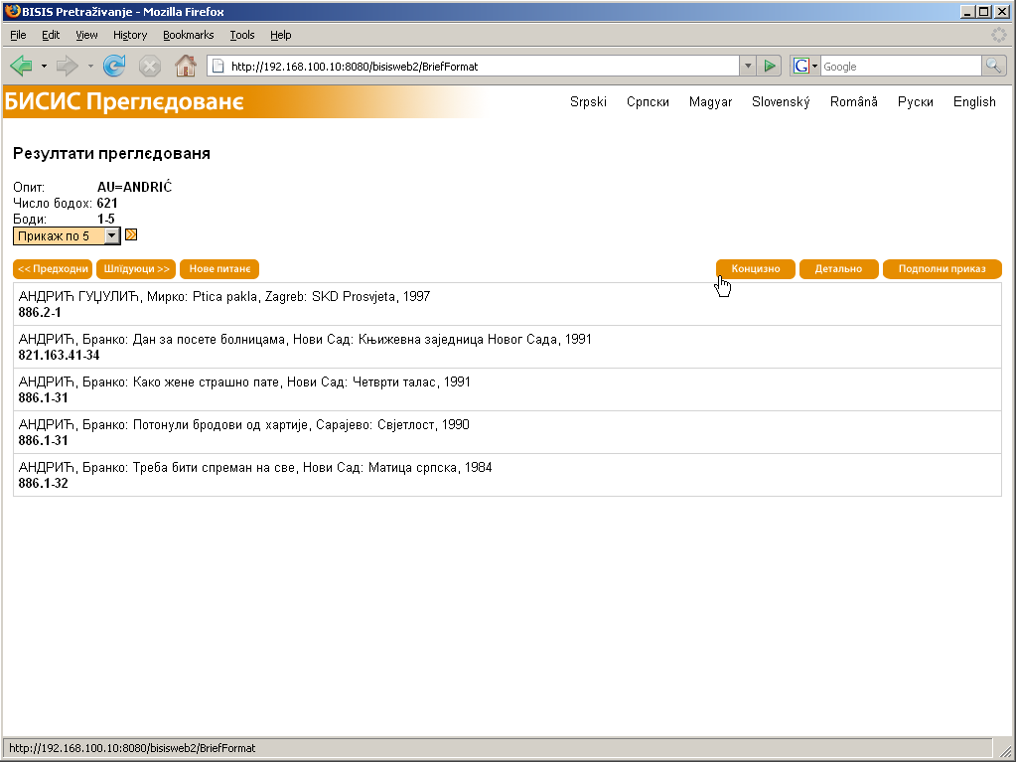
Task: Click the Stop loading icon
Action: pyautogui.click(x=150, y=66)
